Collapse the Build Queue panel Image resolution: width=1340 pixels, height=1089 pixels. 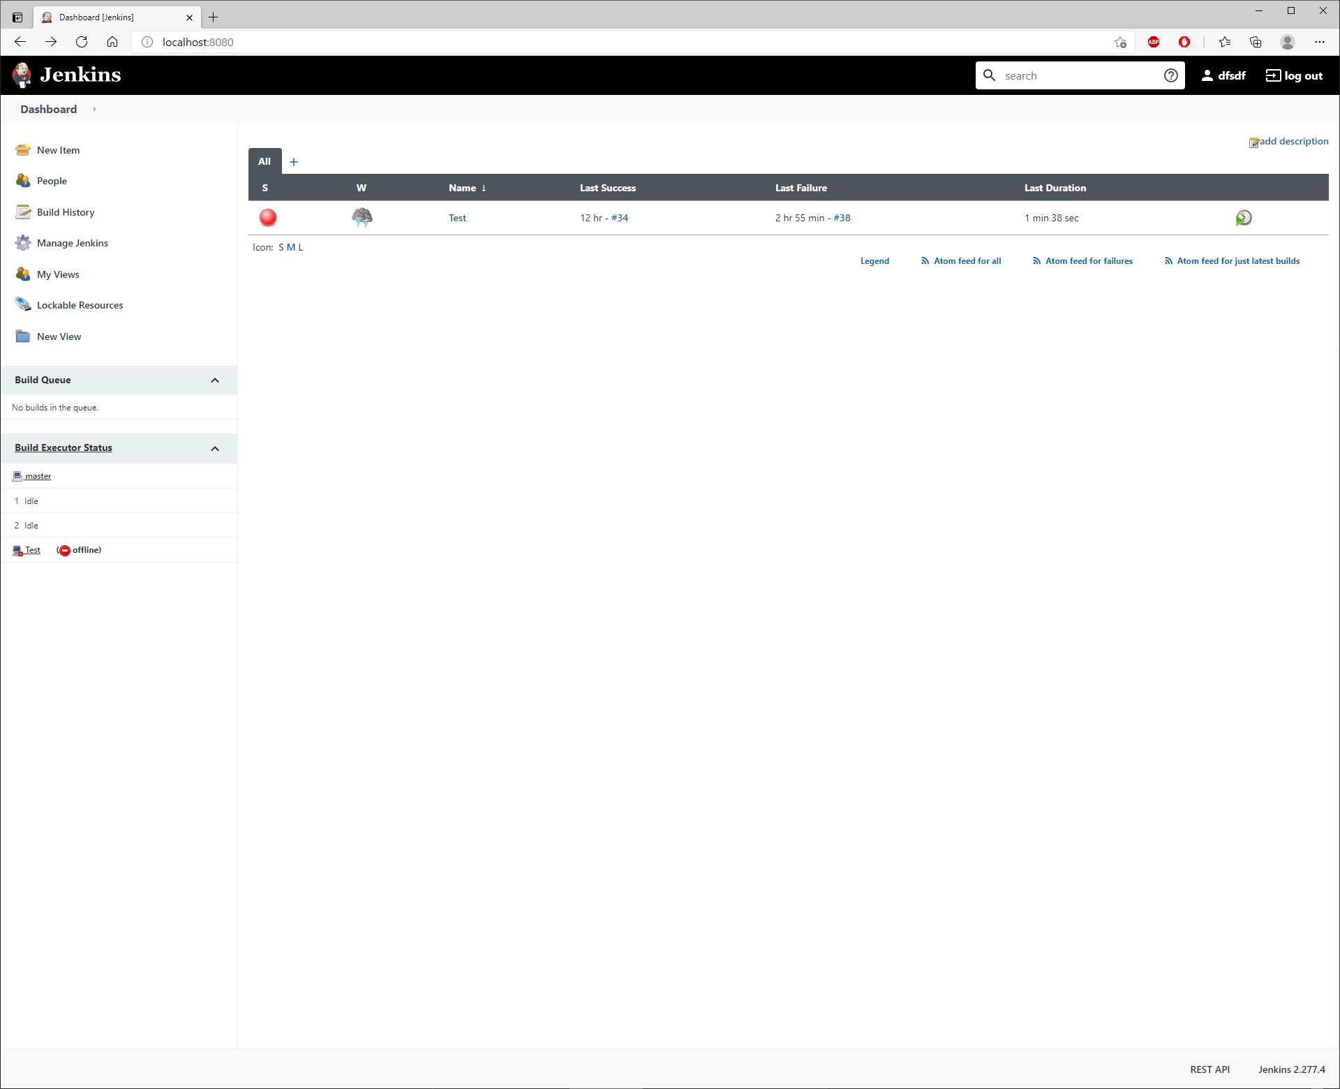click(x=215, y=380)
